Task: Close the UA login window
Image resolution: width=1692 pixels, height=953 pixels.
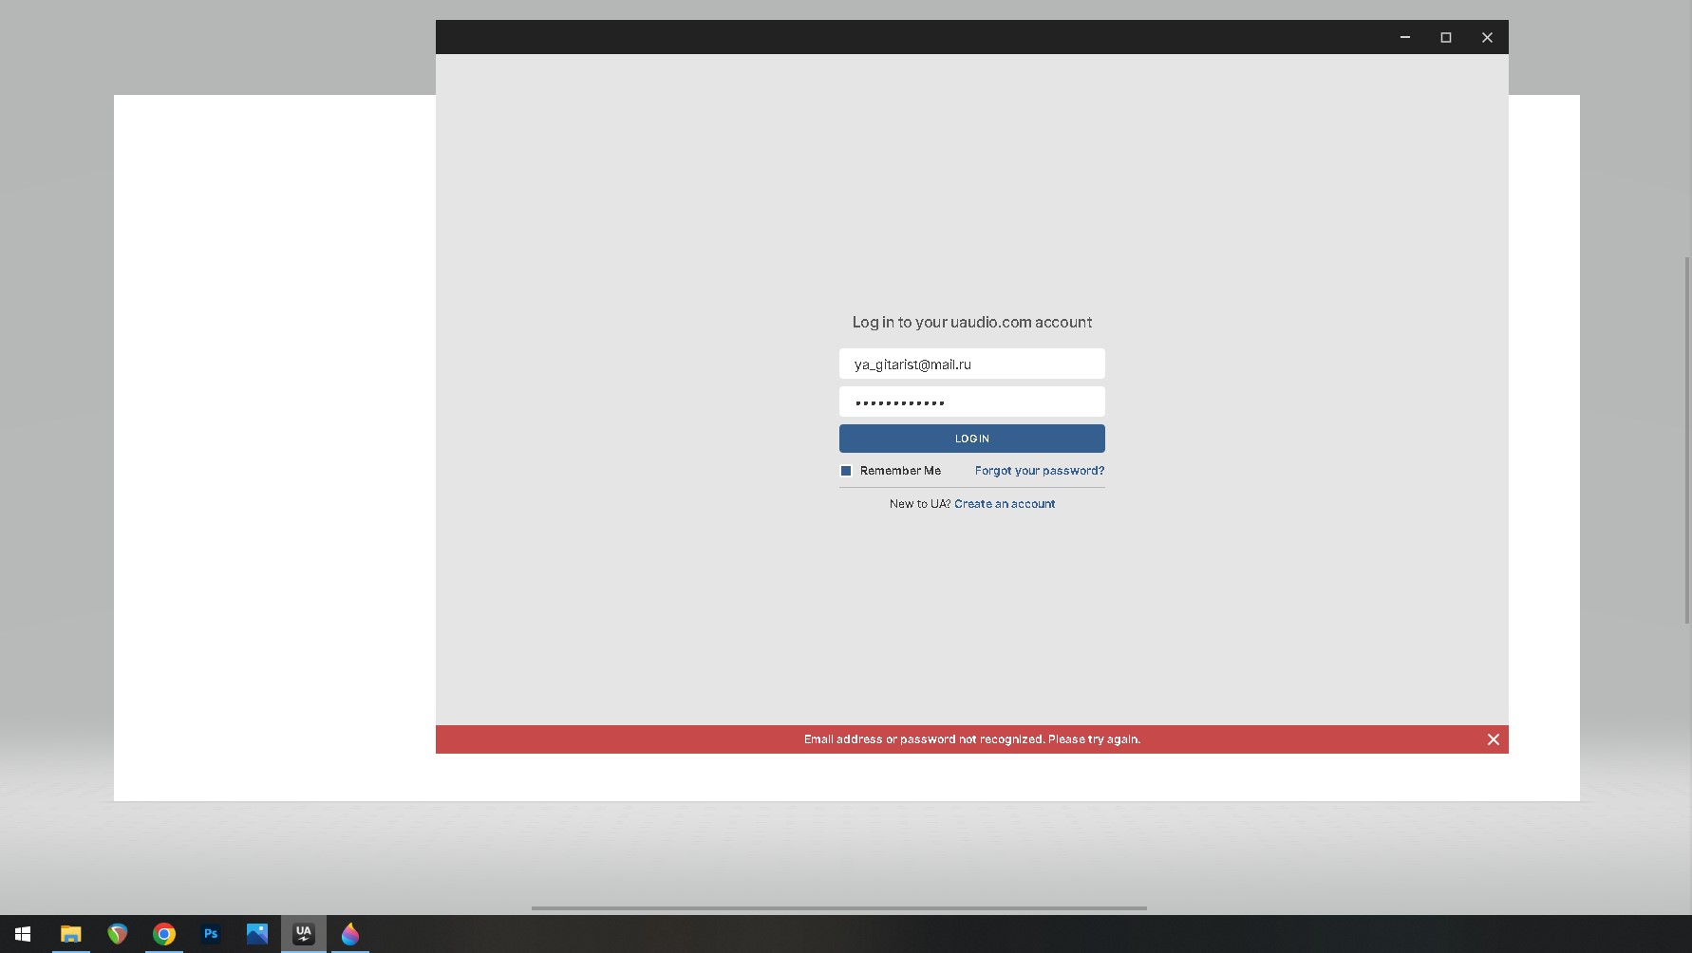Action: tap(1487, 37)
